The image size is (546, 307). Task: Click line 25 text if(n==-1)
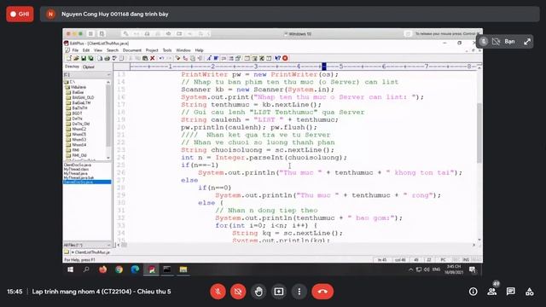coord(200,165)
